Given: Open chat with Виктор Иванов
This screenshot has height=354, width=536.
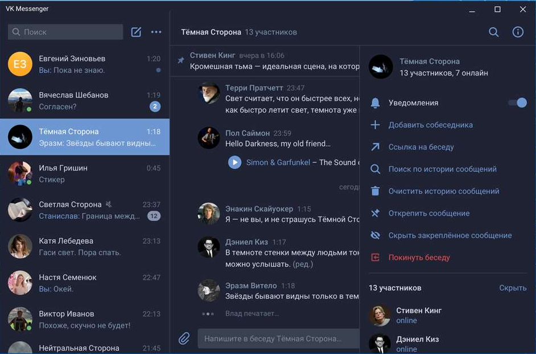Looking at the screenshot, I should (x=85, y=320).
